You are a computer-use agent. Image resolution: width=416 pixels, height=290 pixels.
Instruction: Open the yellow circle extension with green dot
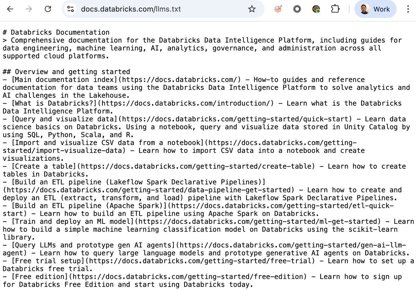coord(316,9)
